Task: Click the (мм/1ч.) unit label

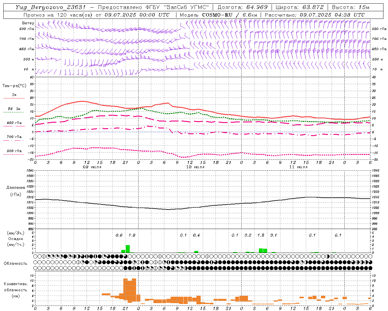Action: 16,244
